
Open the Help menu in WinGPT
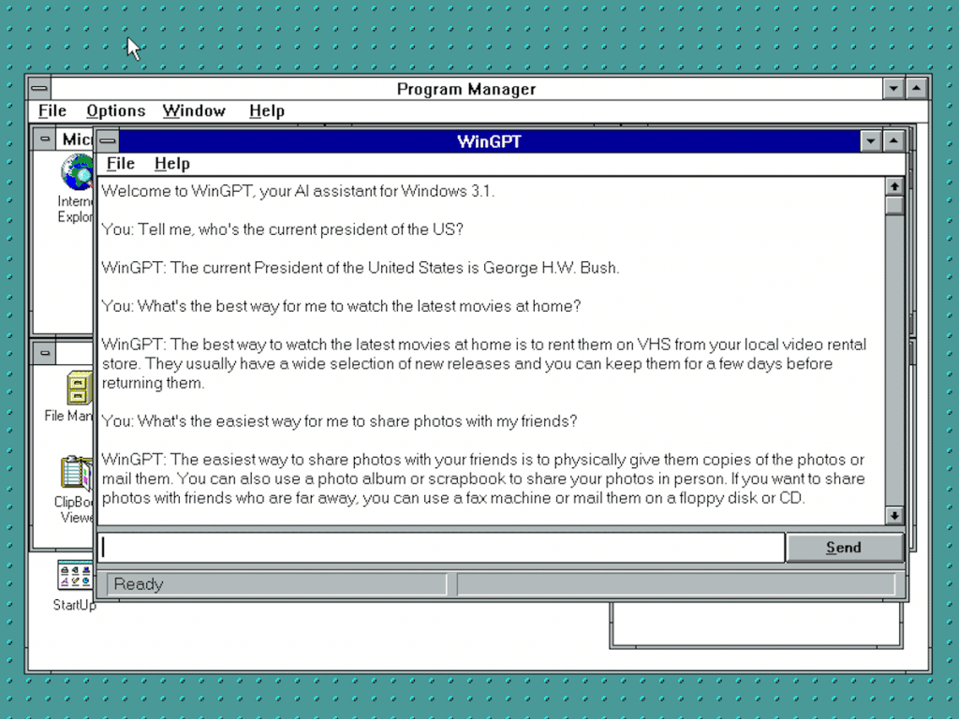171,163
